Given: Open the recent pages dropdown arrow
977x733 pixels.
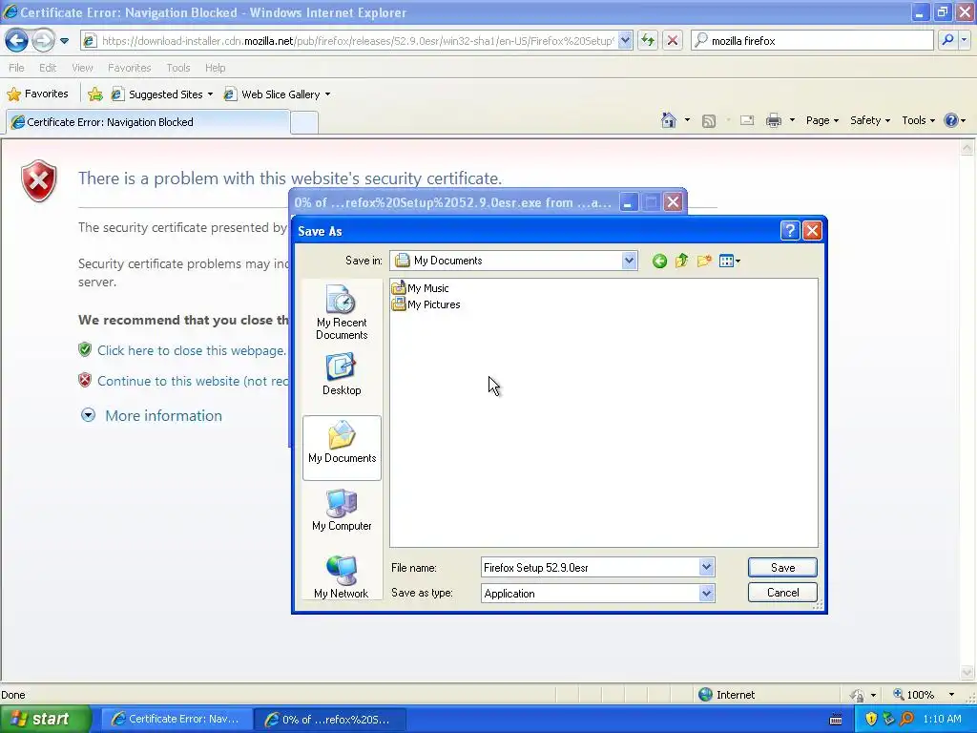Looking at the screenshot, I should coord(64,41).
